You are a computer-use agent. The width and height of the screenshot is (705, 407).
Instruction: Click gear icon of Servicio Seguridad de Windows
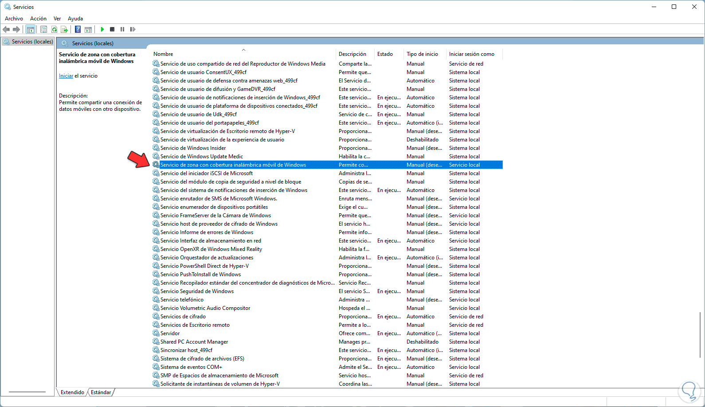click(x=156, y=291)
